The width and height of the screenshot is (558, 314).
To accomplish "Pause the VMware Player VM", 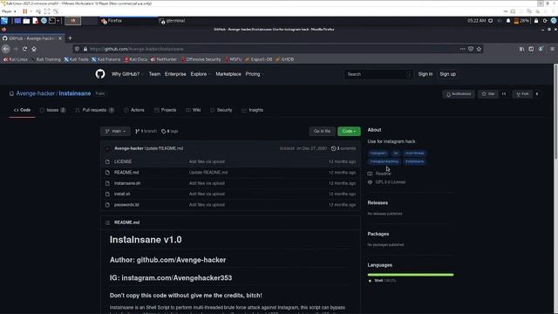I will (x=25, y=11).
